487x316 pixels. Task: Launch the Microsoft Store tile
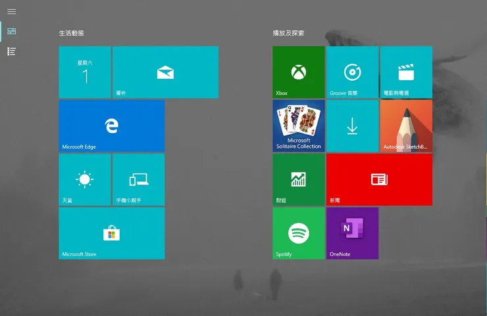point(112,233)
